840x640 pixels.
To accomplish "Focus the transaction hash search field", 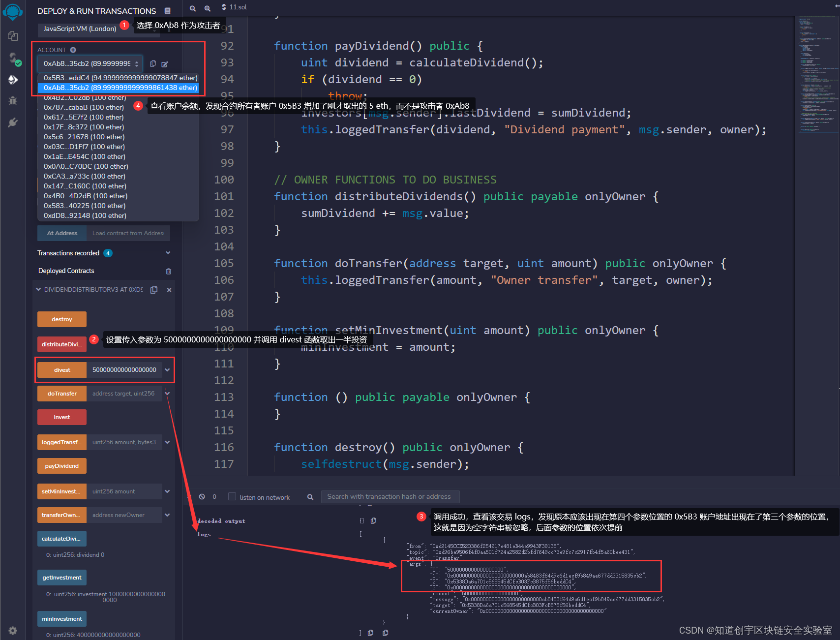I will [x=390, y=497].
